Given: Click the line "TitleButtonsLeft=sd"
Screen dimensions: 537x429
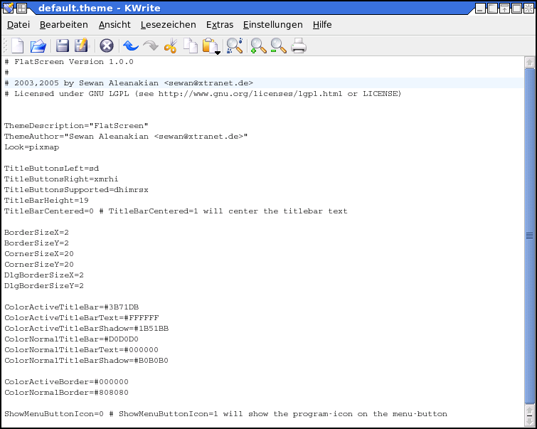Looking at the screenshot, I should 51,168.
